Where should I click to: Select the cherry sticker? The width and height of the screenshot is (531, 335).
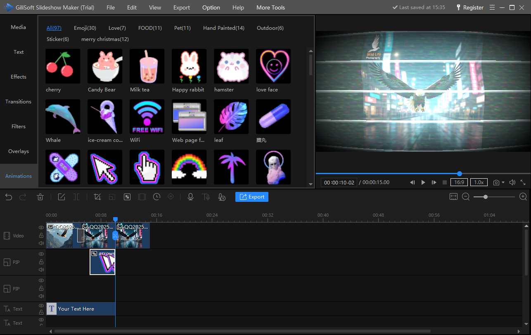[63, 66]
